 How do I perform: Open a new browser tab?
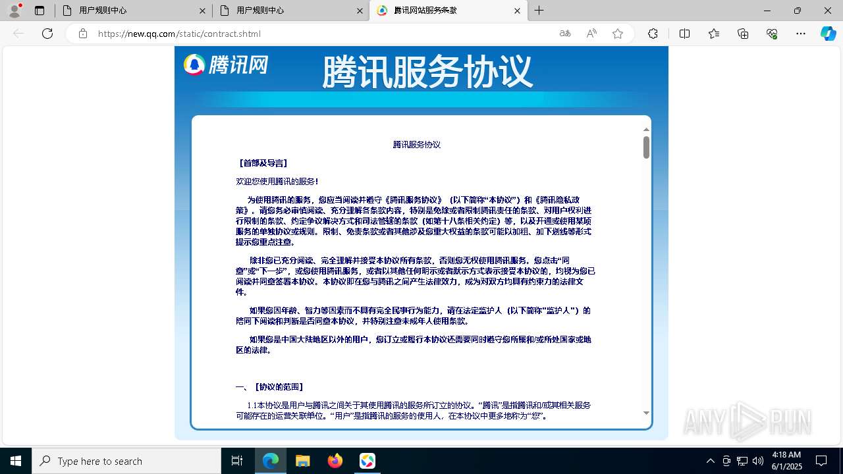pyautogui.click(x=539, y=11)
